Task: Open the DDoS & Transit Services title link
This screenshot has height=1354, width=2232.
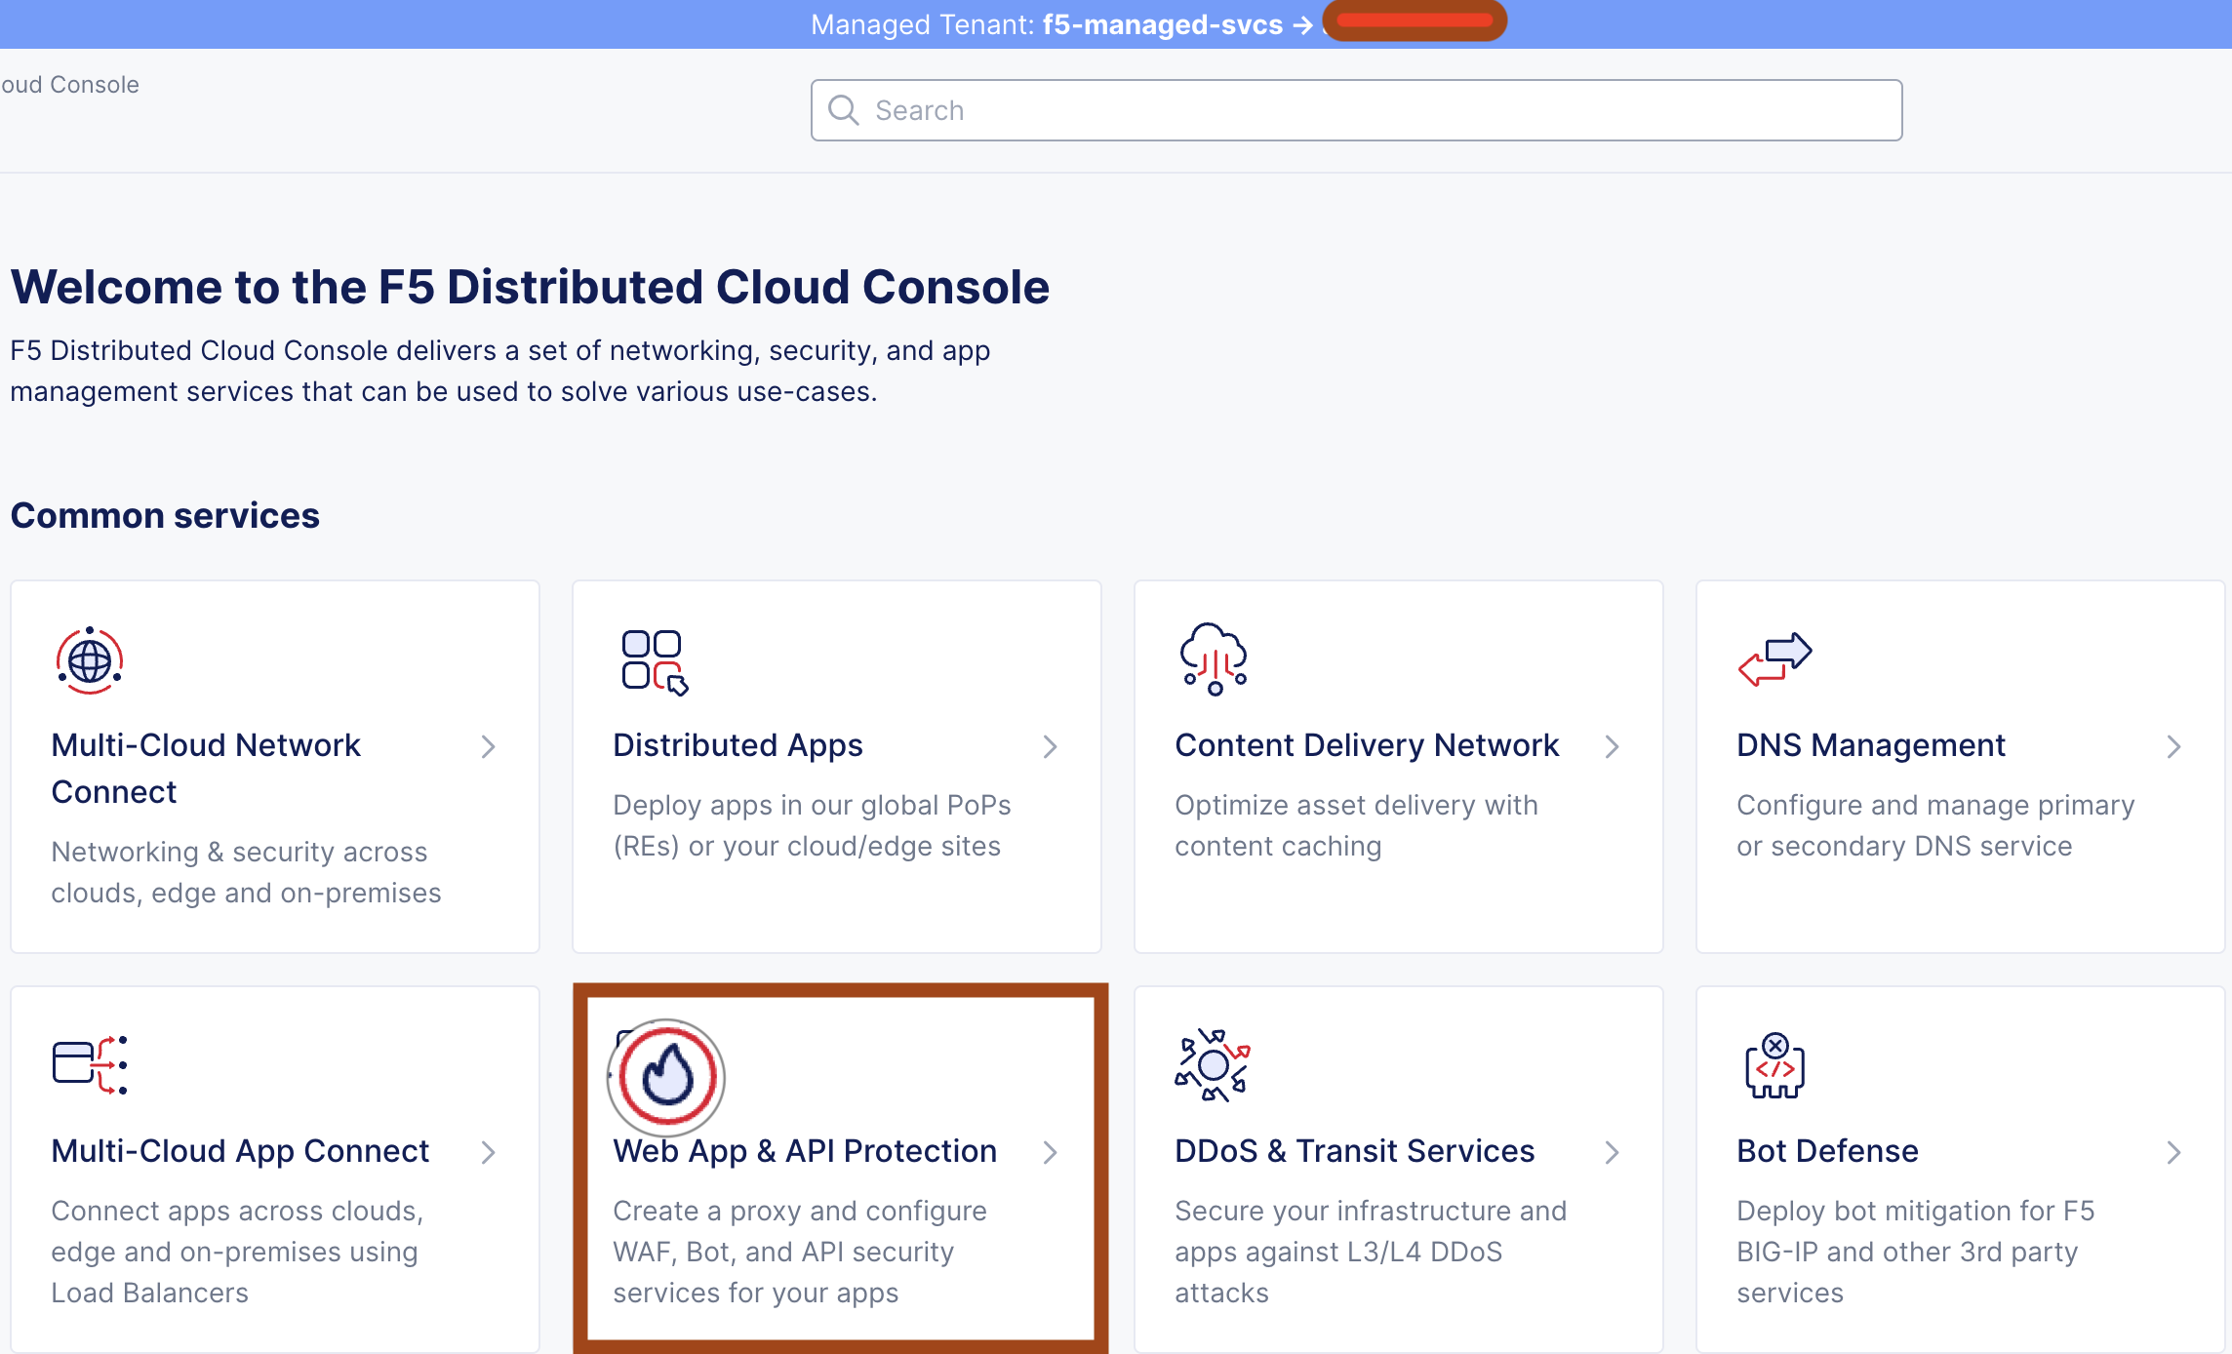Action: (1354, 1151)
